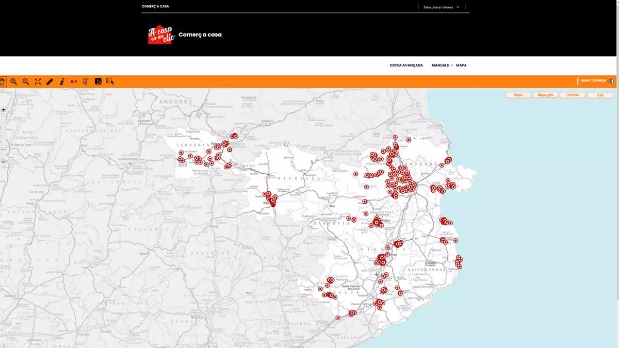The width and height of the screenshot is (619, 348).
Task: Open Cerca Avançada menu item
Action: [406, 65]
